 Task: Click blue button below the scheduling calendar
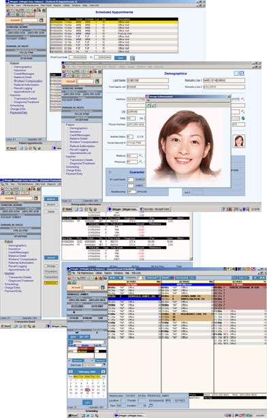pos(87,402)
